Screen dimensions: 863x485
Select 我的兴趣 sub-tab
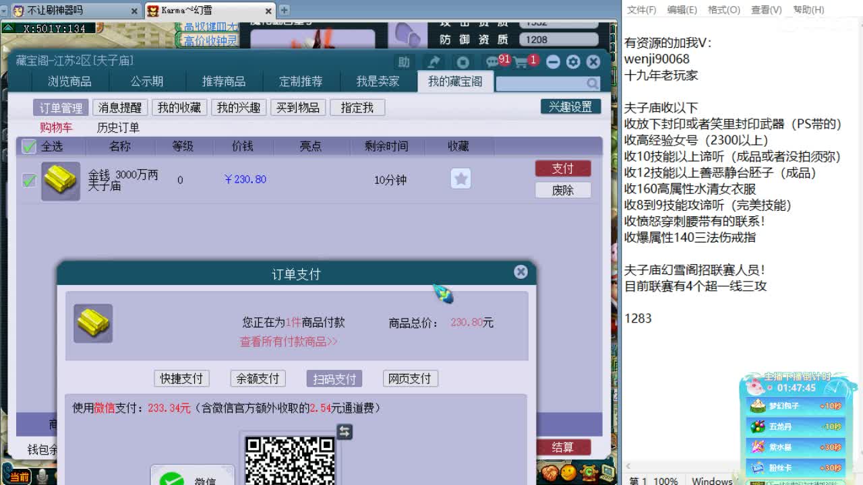tap(239, 108)
